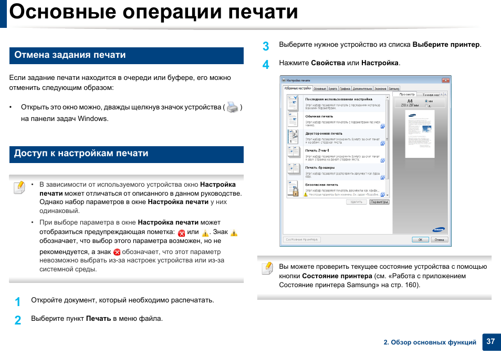Click details icon on Двусторонняя печать row

382,144
